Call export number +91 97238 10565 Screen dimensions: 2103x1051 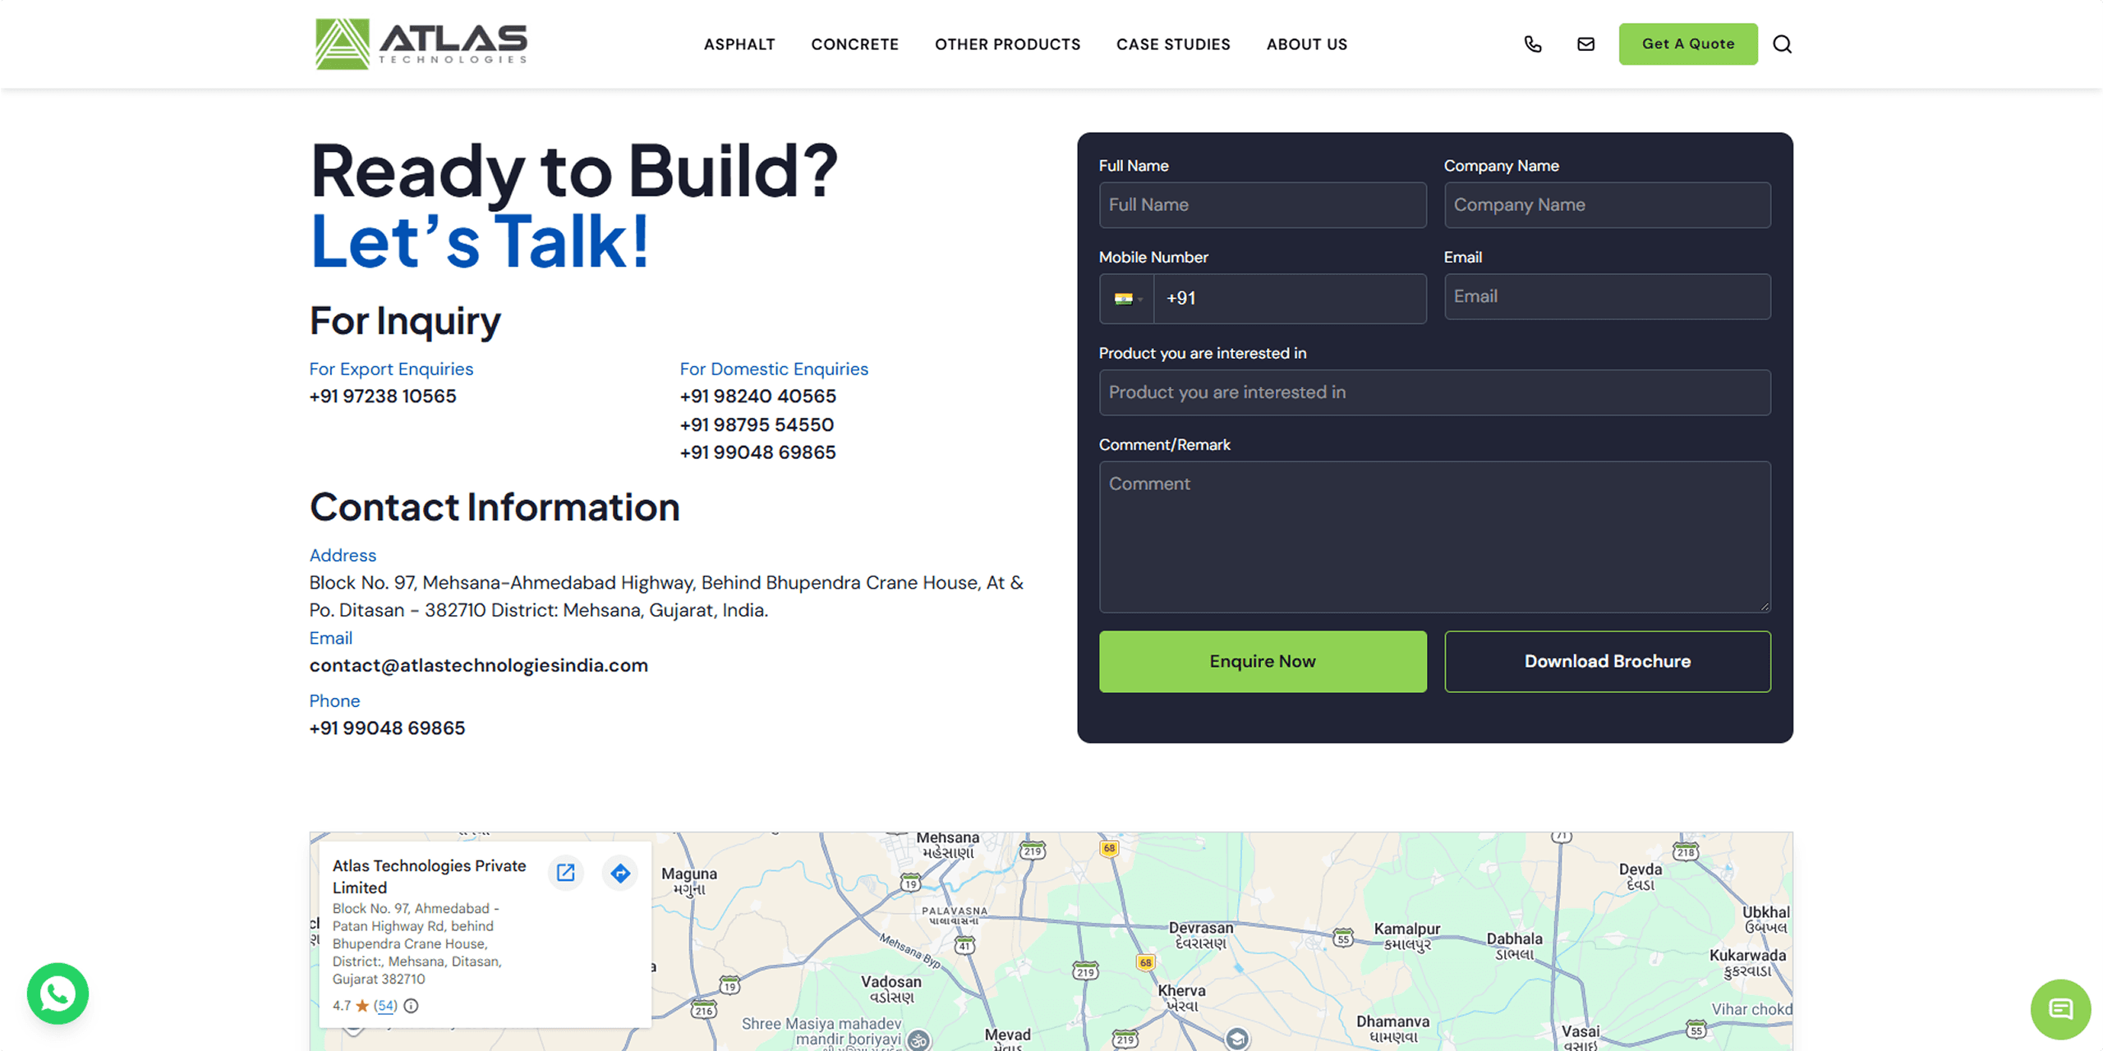383,397
